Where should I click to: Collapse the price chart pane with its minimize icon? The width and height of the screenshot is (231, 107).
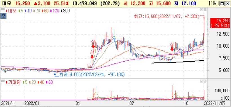[201, 10]
